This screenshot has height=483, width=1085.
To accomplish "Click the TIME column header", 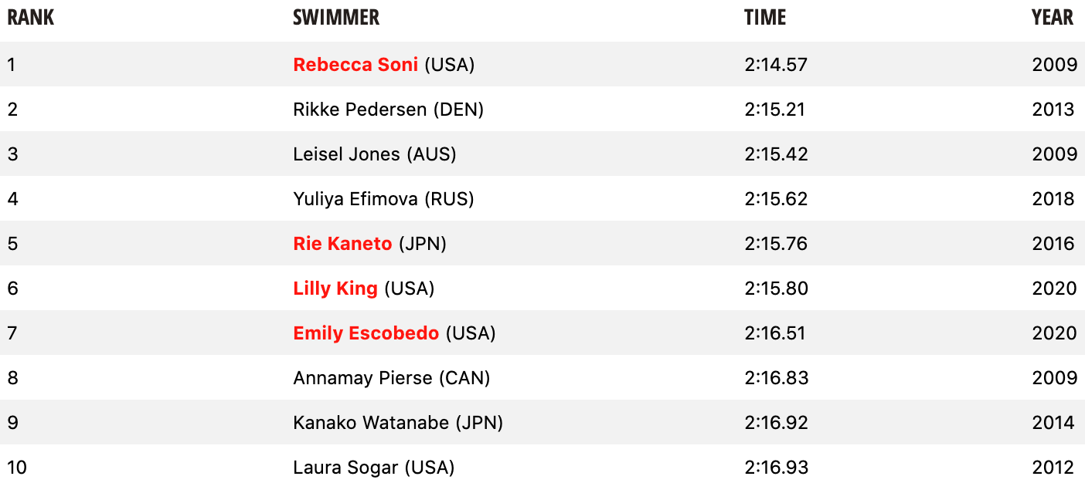I will point(765,18).
